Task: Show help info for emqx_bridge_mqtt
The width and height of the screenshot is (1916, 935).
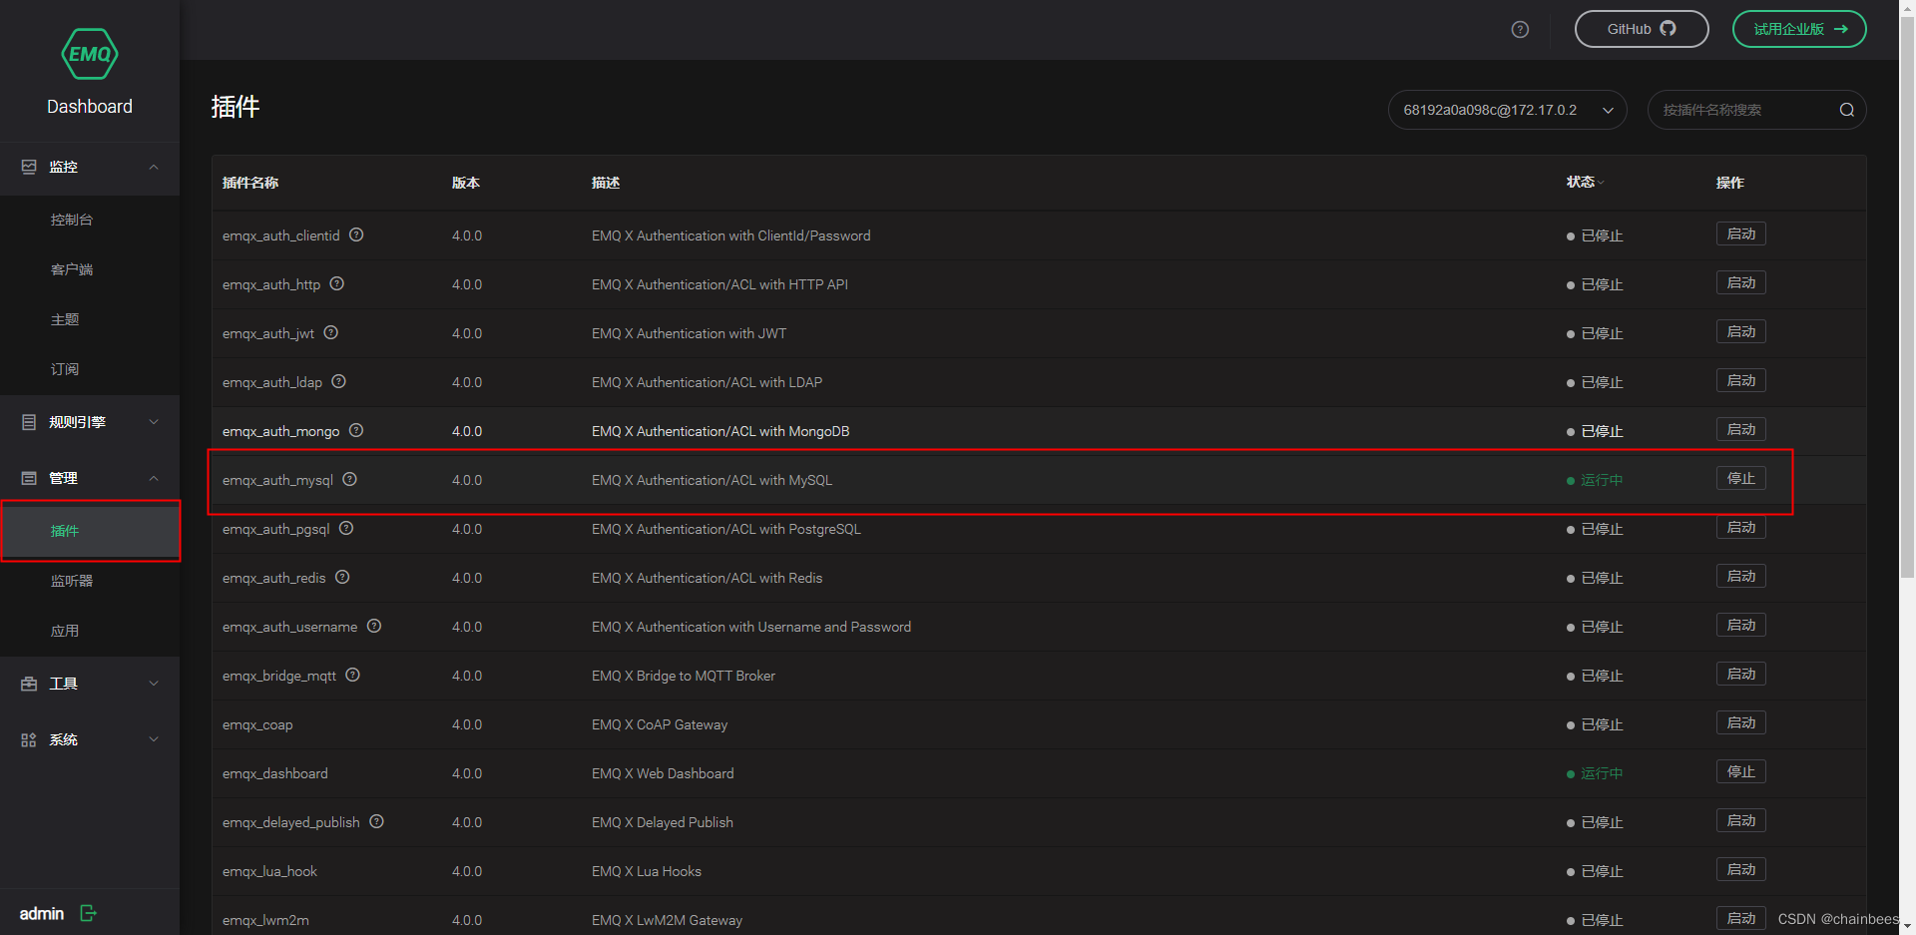Action: tap(353, 675)
